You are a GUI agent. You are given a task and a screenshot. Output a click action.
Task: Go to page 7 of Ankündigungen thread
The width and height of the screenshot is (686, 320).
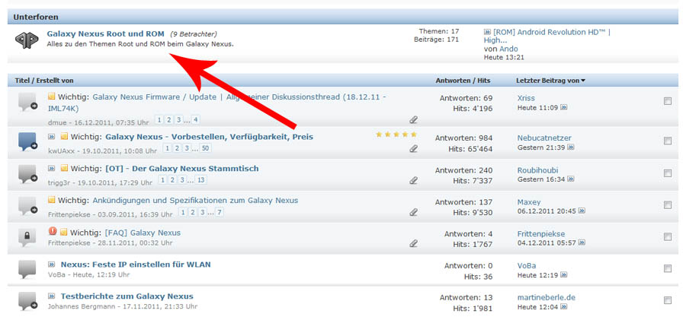coord(220,212)
